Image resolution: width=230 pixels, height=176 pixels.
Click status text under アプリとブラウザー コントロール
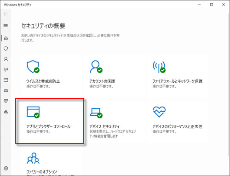point(38,132)
